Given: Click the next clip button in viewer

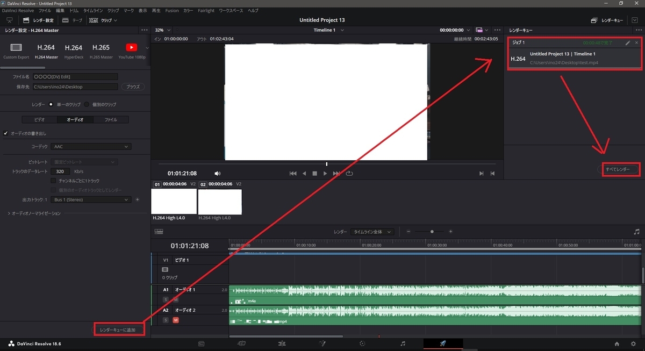Looking at the screenshot, I should coord(482,174).
